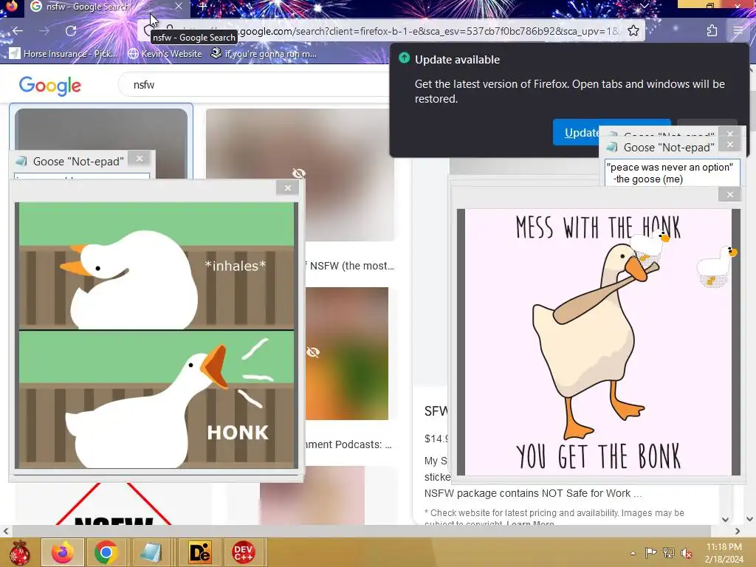
Task: Open the network tray icon
Action: (669, 553)
